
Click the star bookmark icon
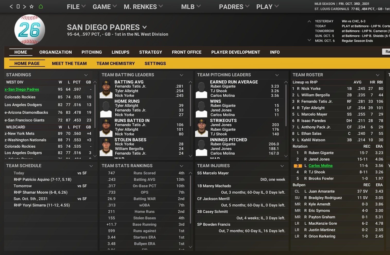(31, 7)
